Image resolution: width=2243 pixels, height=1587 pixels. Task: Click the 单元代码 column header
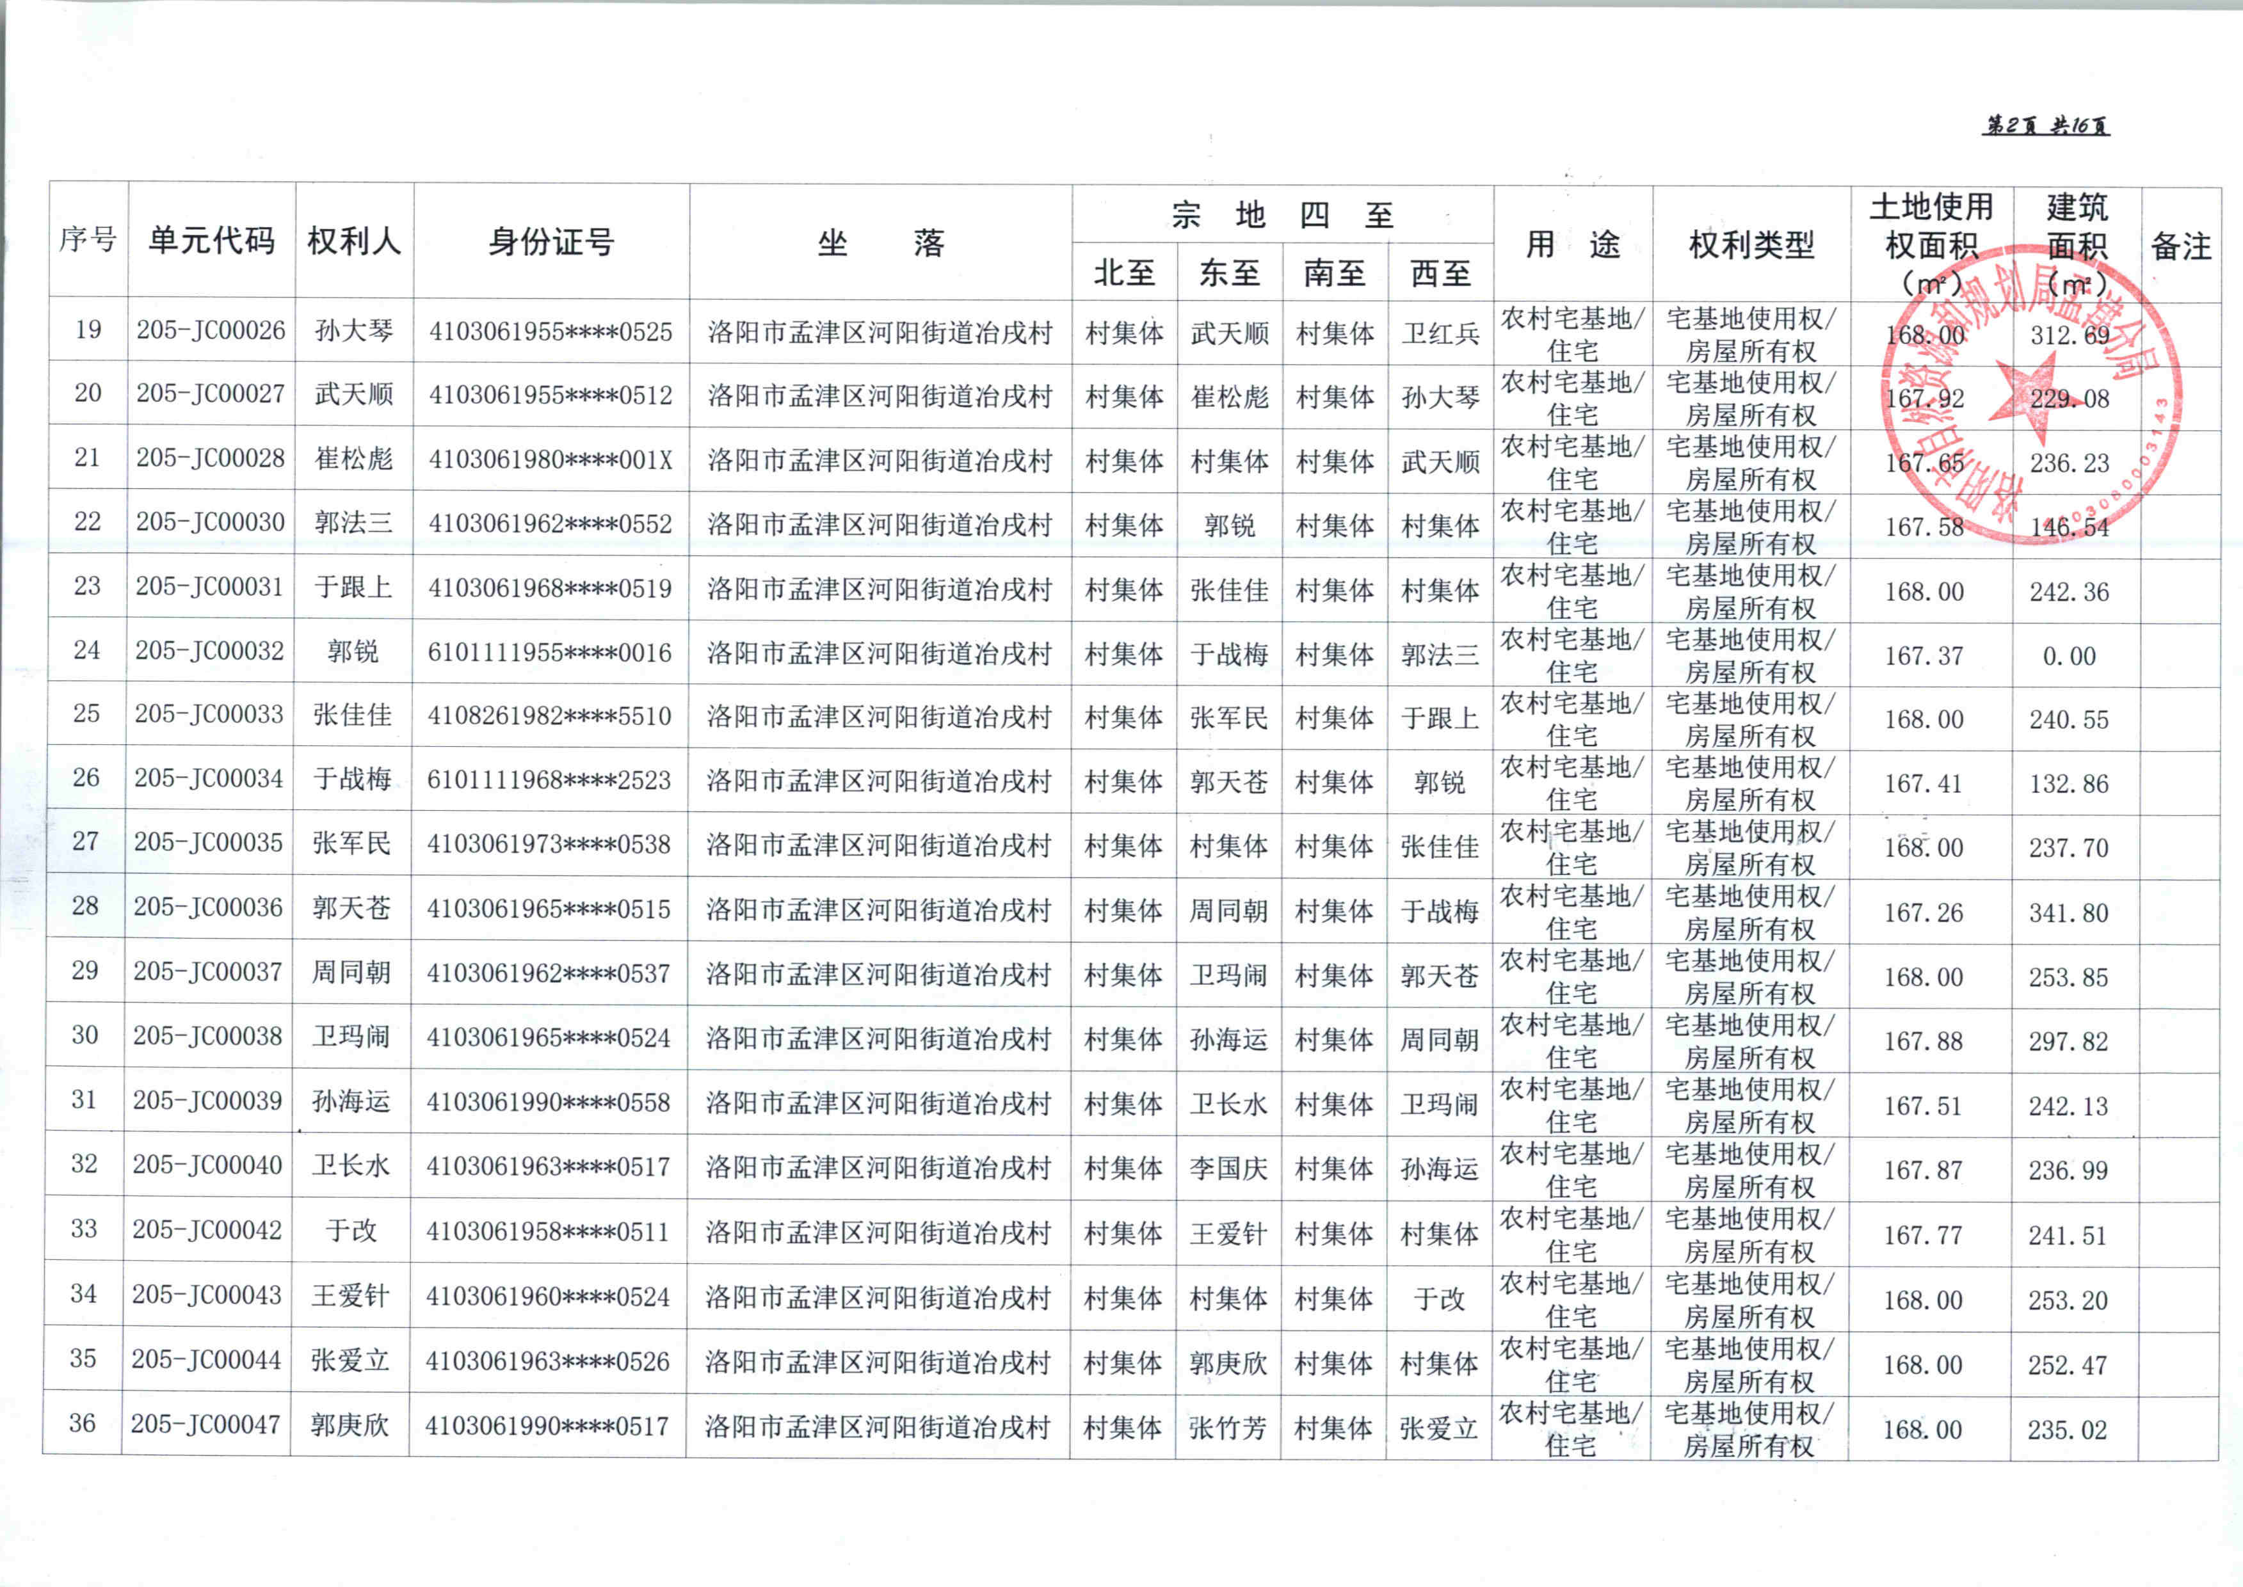(x=211, y=241)
